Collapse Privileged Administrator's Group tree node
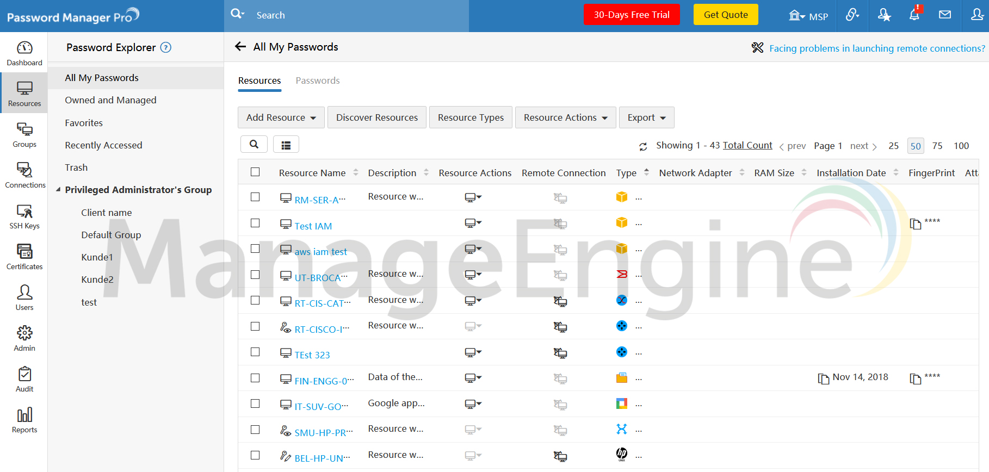 tap(58, 190)
